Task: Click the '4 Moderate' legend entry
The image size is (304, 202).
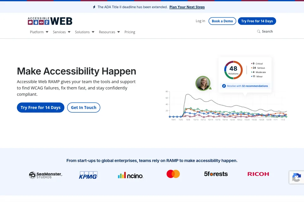Action: pos(258,72)
